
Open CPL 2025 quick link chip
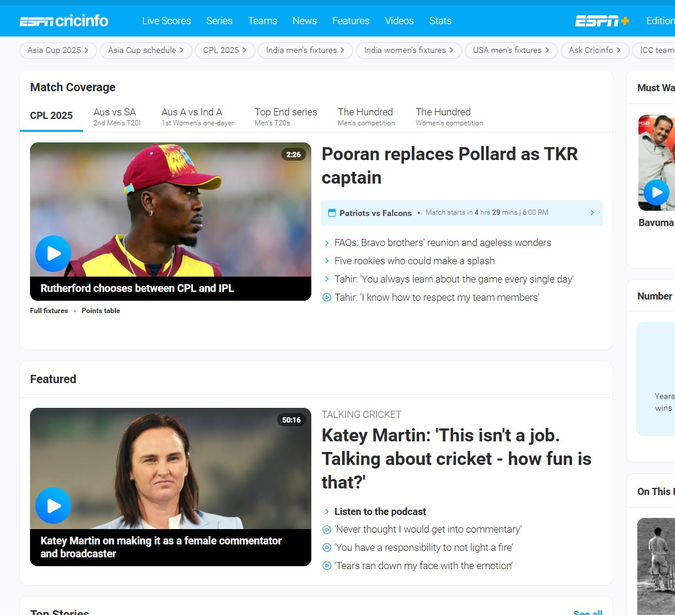point(225,51)
